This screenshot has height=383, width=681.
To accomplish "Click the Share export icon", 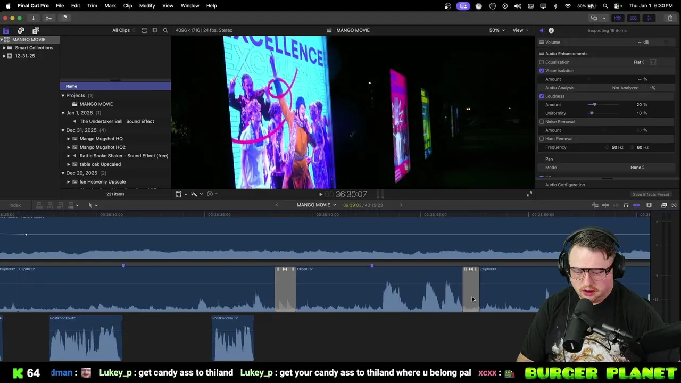I will (670, 18).
